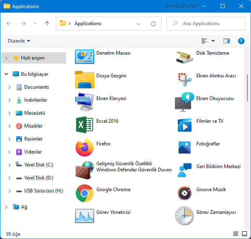Expand the İndirilenler folder node
The image size is (251, 239).
(x=9, y=100)
